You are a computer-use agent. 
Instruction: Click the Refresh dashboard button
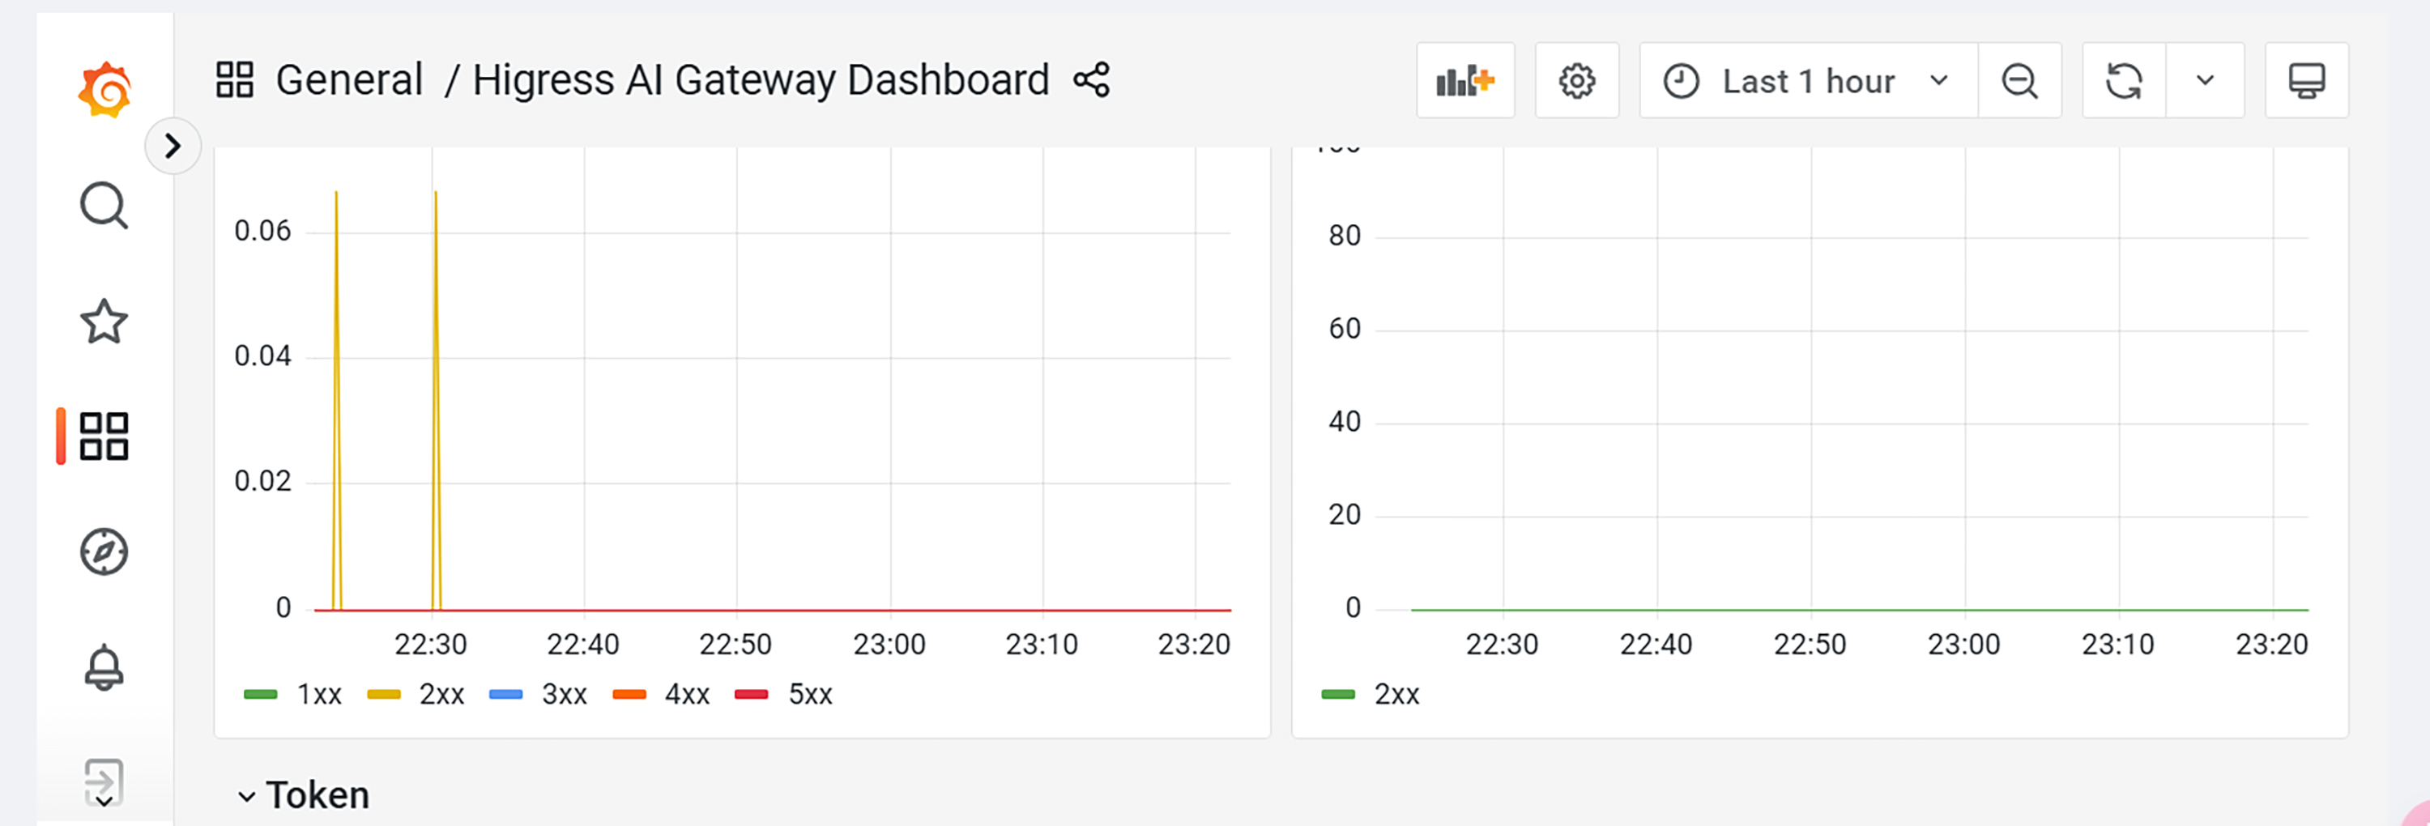(x=2124, y=81)
